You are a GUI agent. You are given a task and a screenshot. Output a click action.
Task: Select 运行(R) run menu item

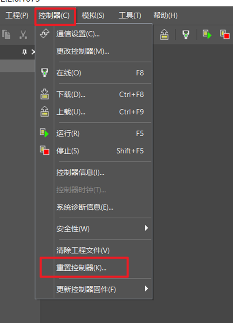point(94,133)
